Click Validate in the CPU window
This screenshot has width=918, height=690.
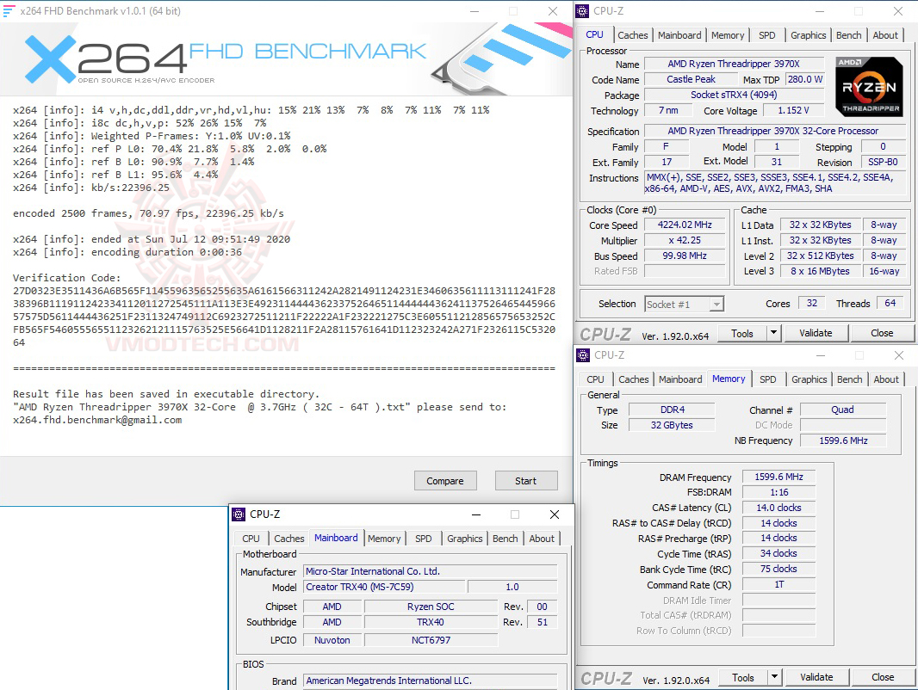point(816,333)
